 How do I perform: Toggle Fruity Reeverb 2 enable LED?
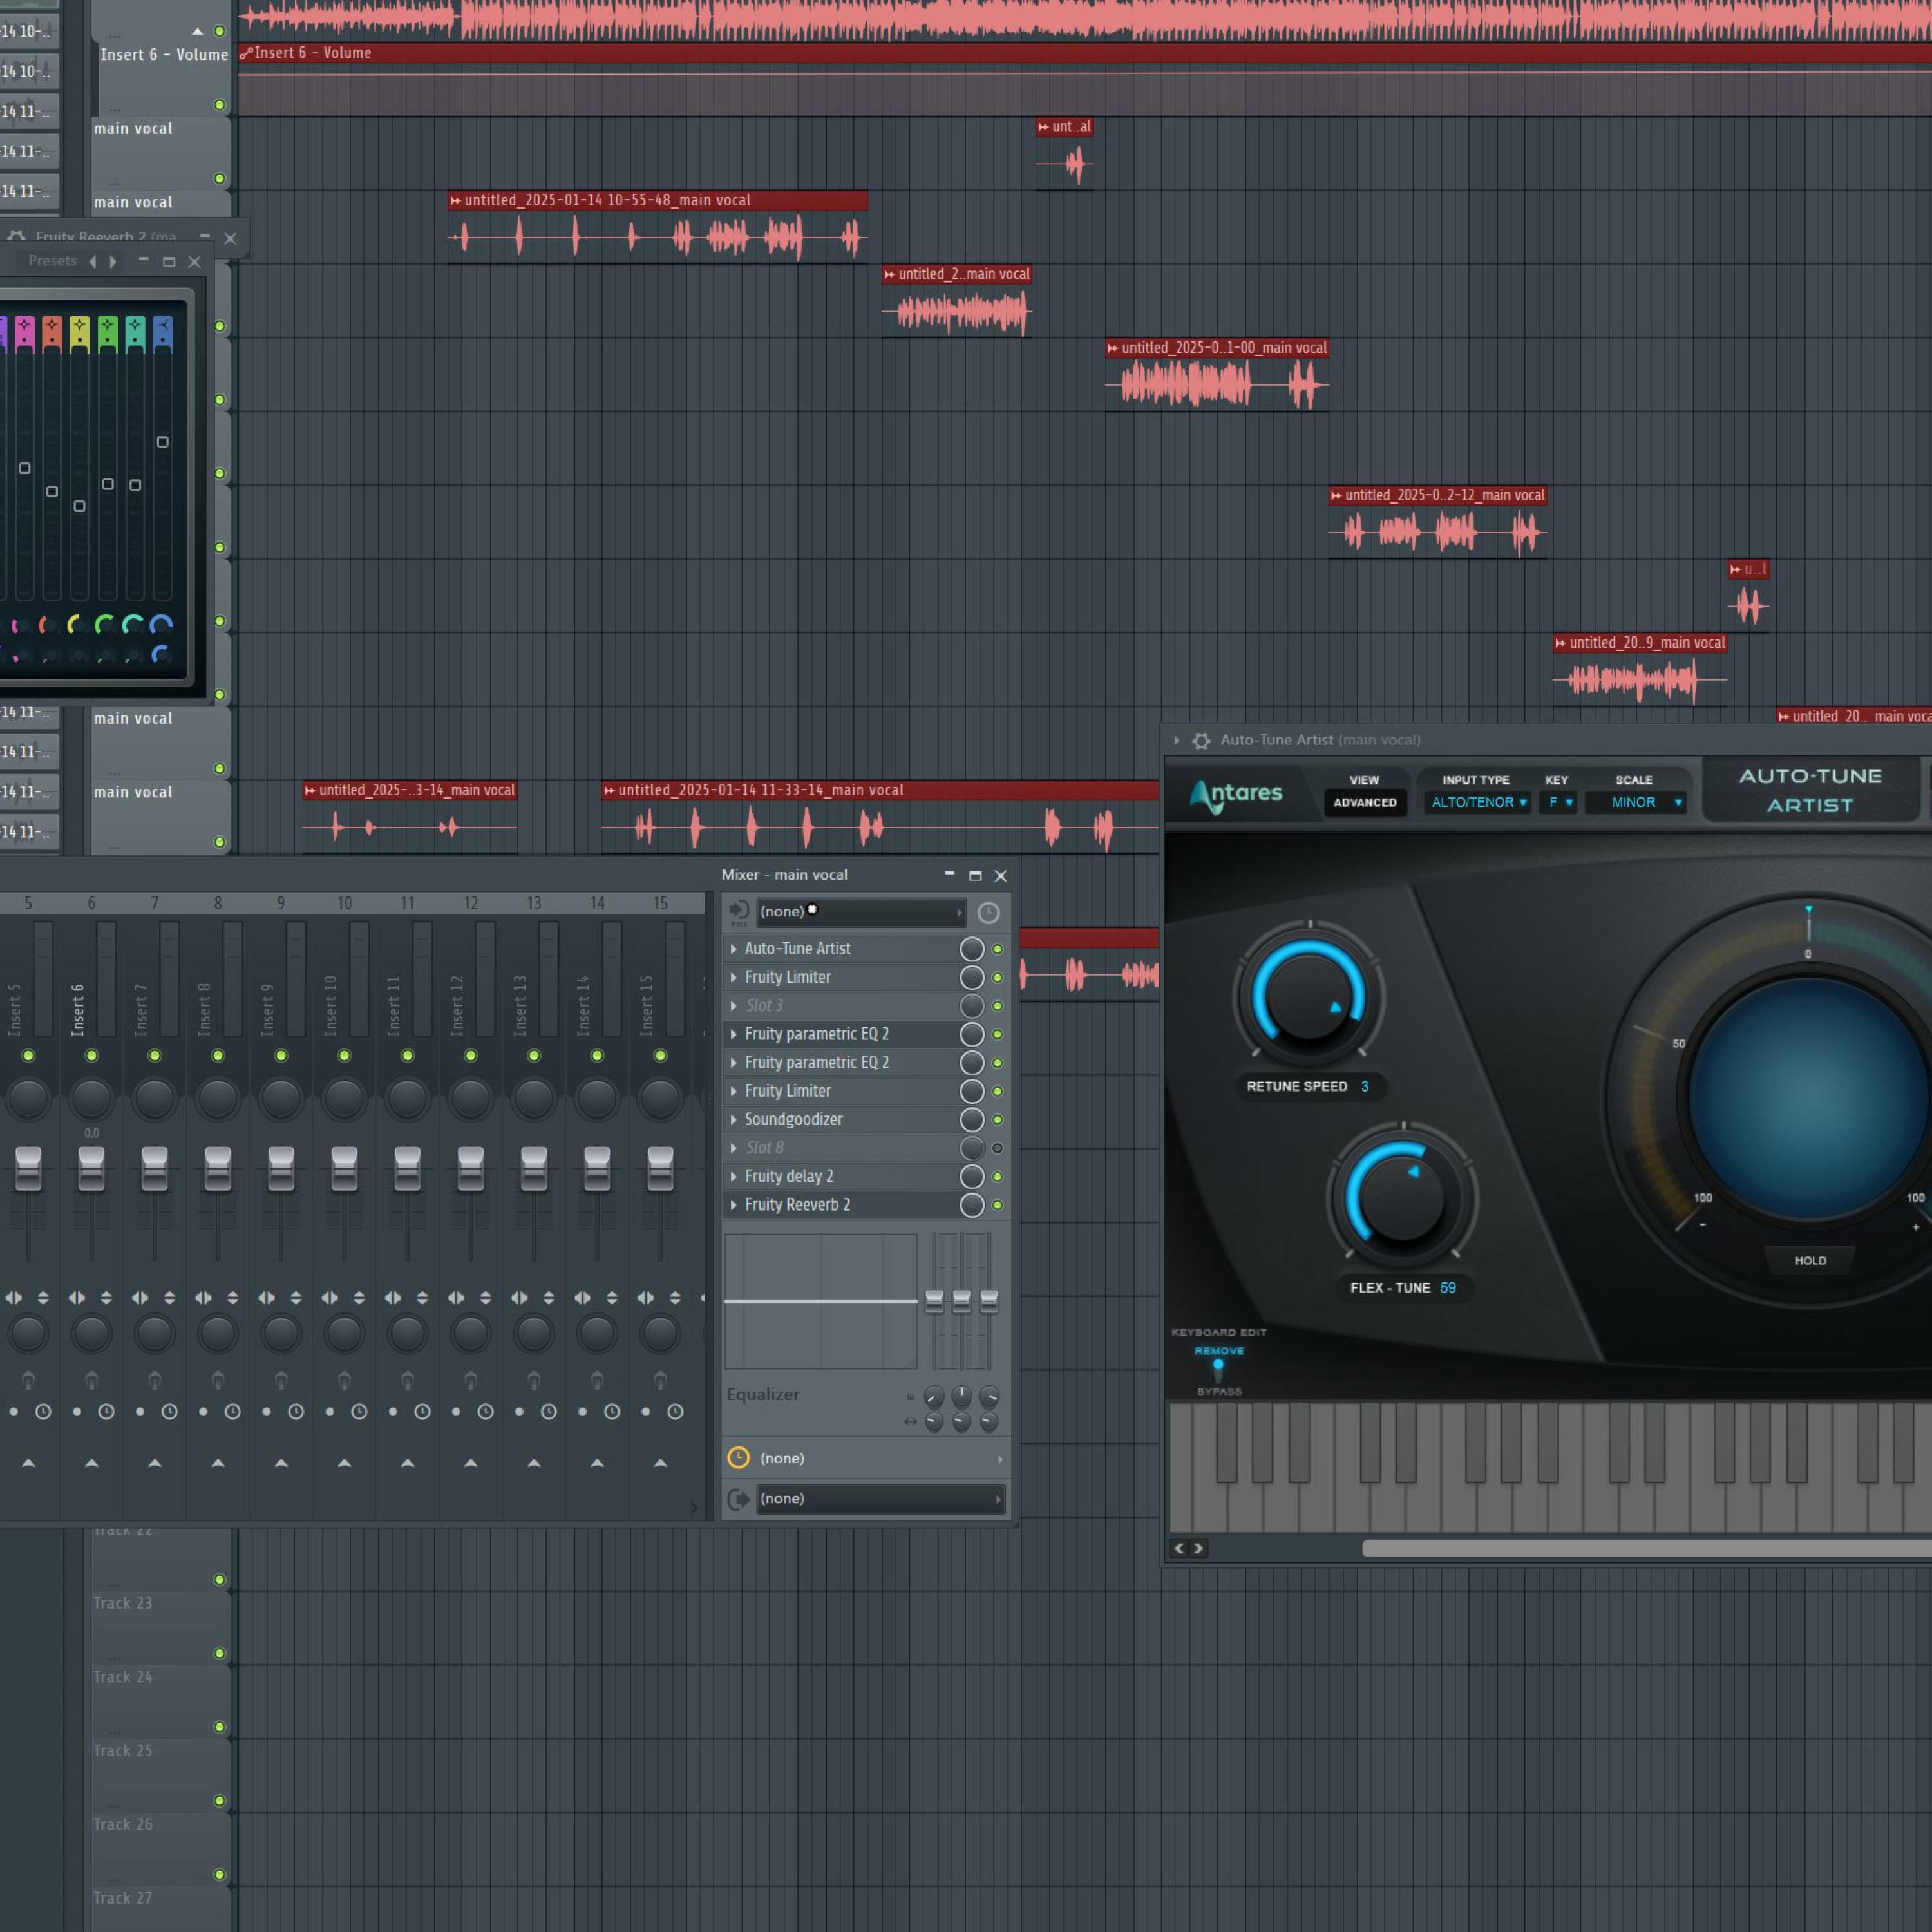(x=997, y=1205)
